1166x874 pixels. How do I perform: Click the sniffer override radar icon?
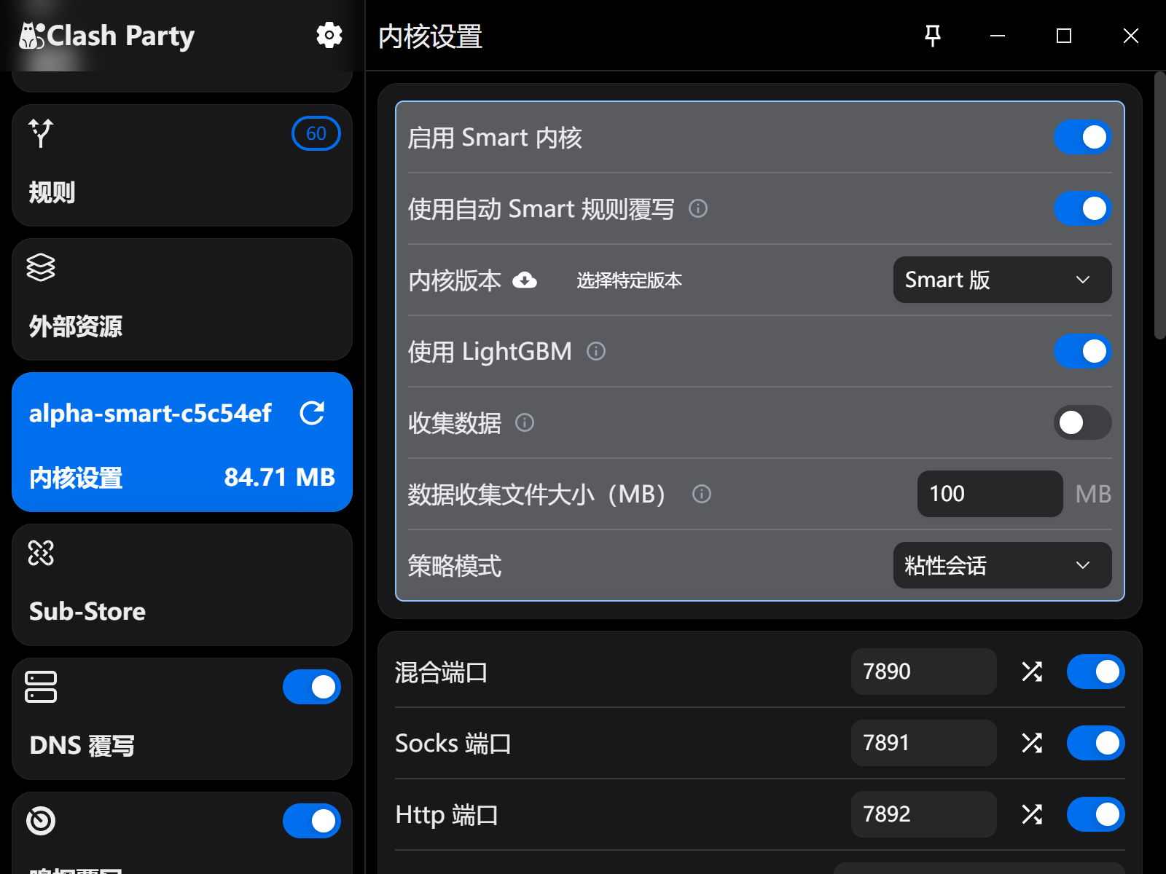[x=41, y=821]
